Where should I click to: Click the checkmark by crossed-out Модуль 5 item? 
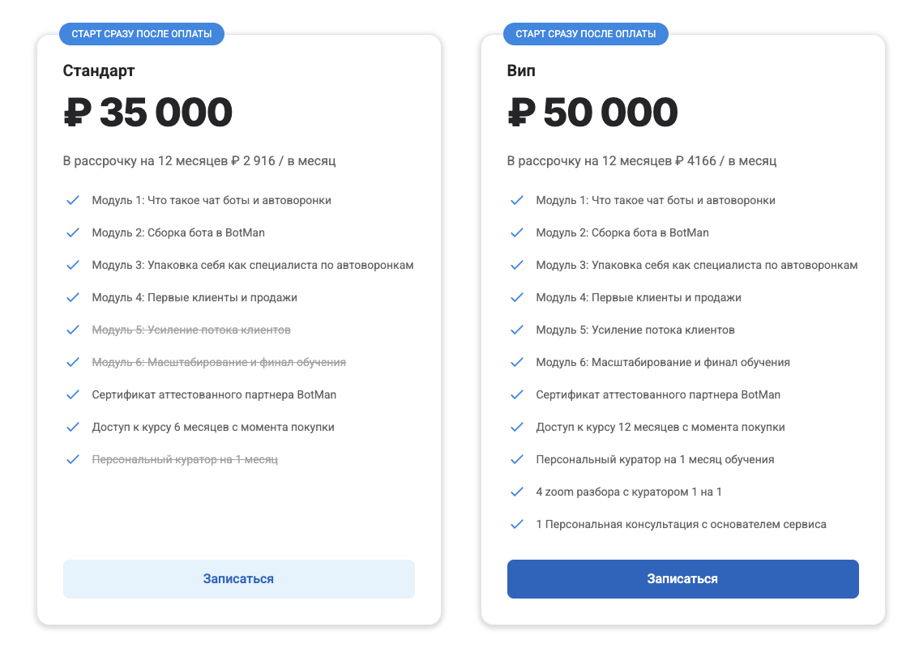73,329
